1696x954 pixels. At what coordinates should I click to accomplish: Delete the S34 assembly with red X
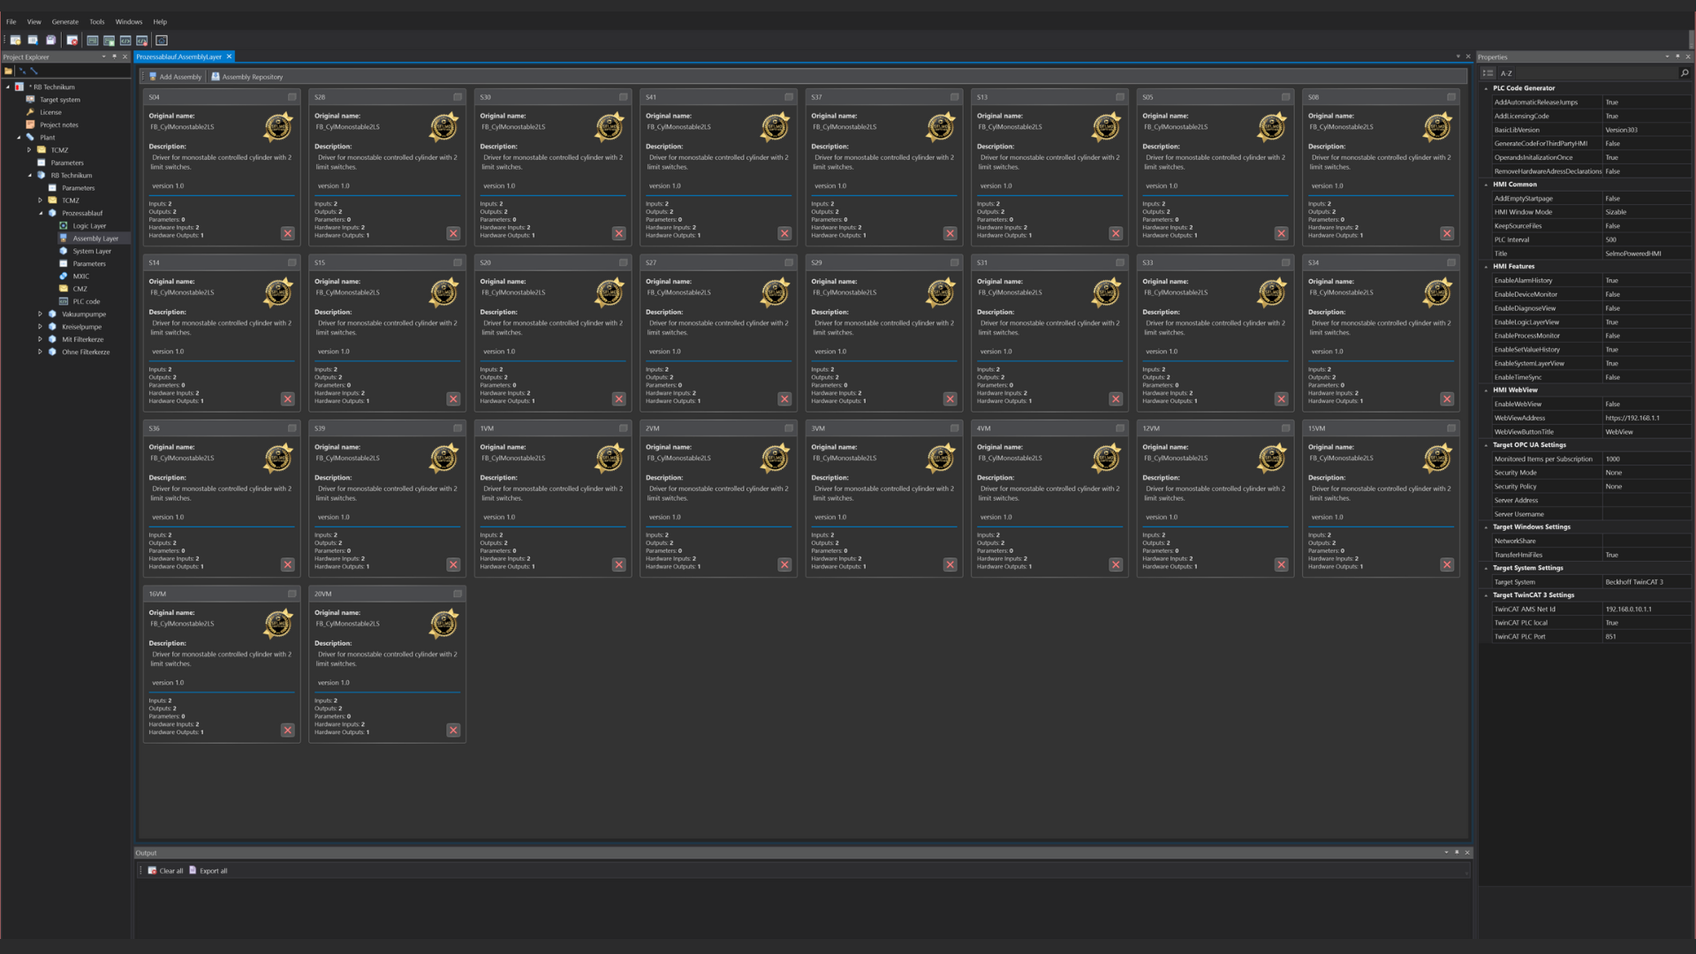pyautogui.click(x=1447, y=398)
